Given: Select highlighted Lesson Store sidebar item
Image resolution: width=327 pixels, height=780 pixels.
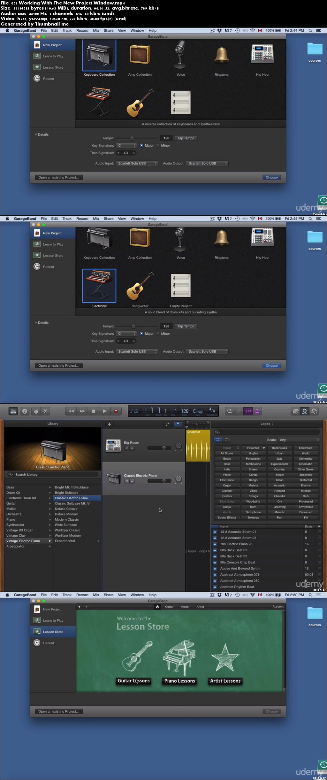Looking at the screenshot, I should (53, 632).
